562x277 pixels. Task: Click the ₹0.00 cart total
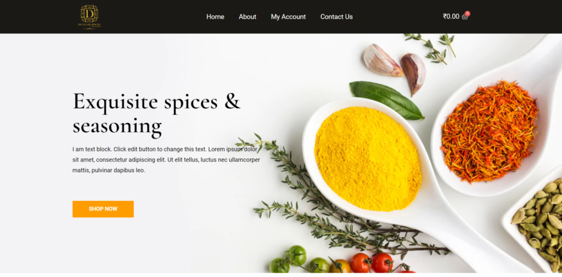(451, 16)
